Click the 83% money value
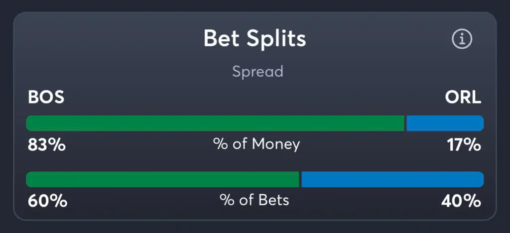510x233 pixels. 46,145
